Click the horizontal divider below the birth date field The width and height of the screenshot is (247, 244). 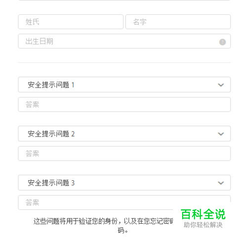coord(124,63)
